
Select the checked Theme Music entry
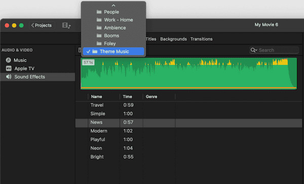tap(113, 52)
